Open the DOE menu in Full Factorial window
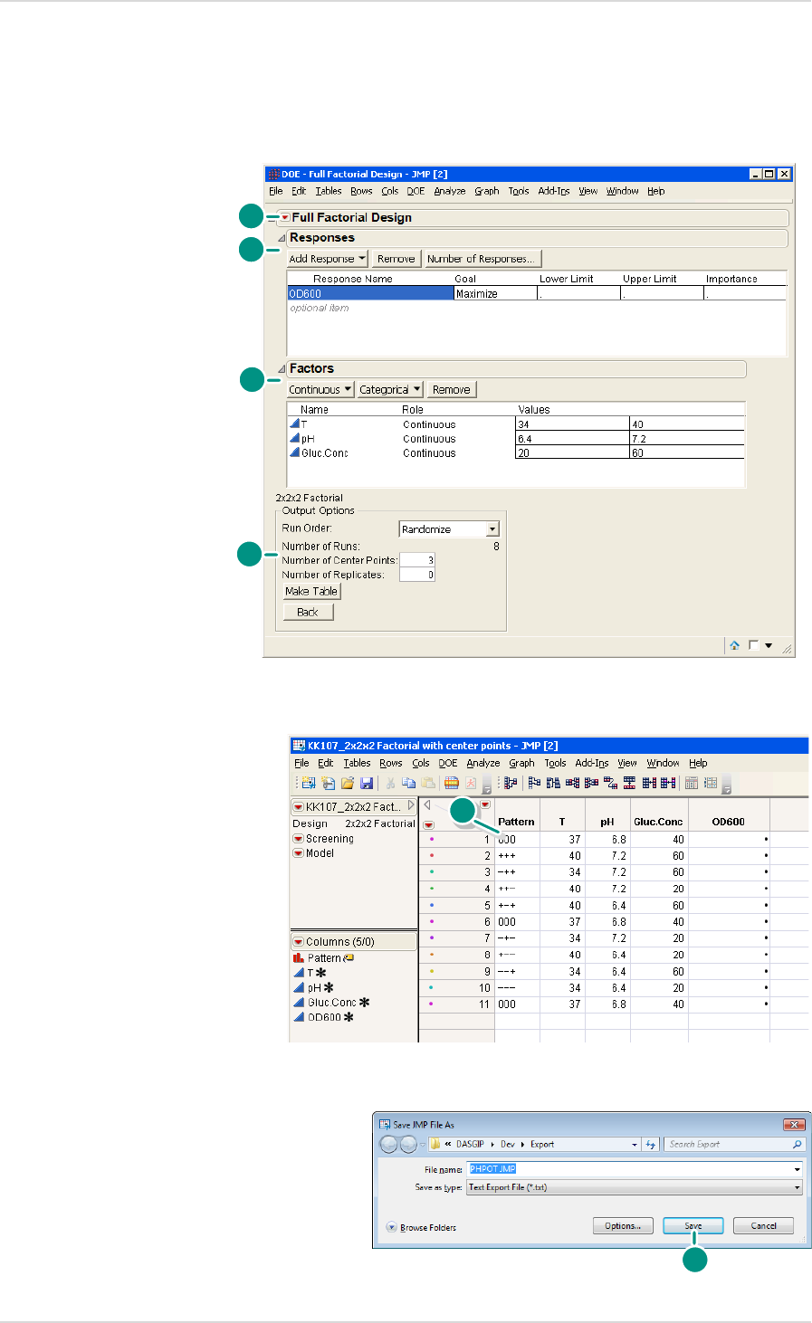Screen dimensions: 812x1323 click(416, 191)
